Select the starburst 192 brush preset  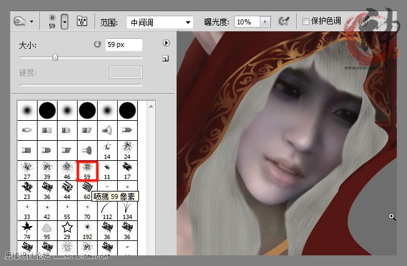87,230
